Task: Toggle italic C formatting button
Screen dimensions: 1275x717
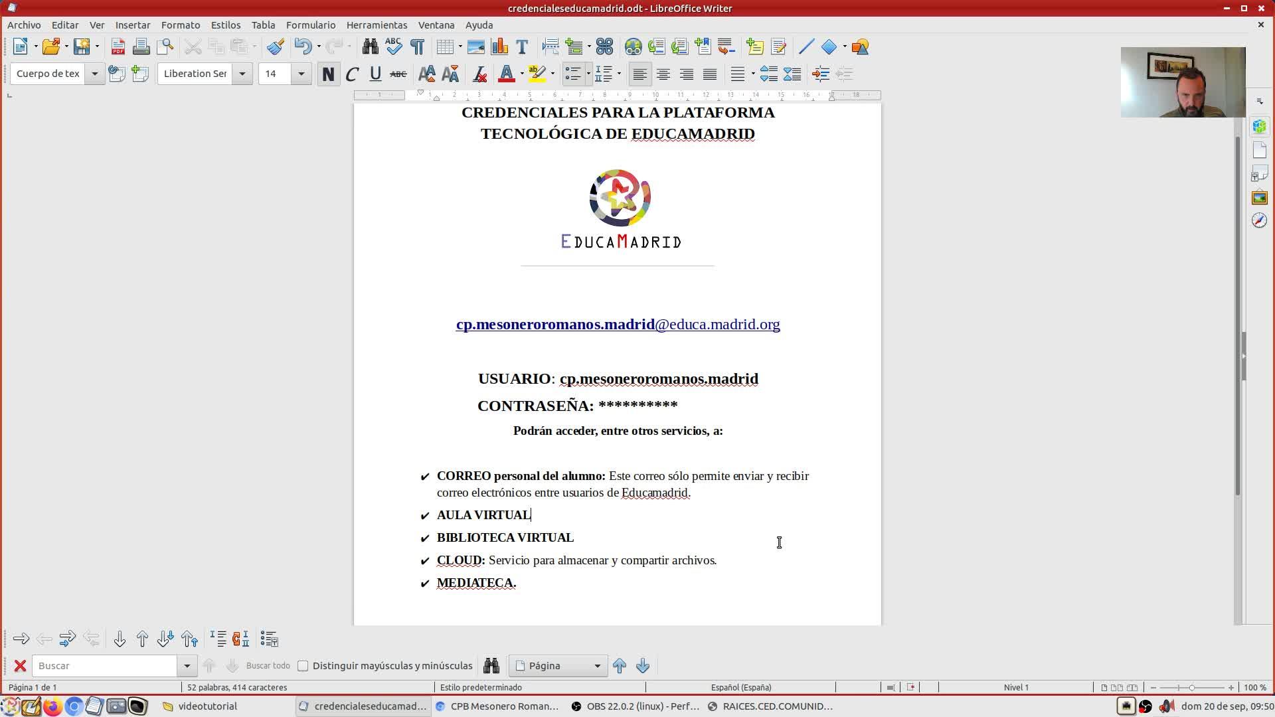Action: [352, 74]
